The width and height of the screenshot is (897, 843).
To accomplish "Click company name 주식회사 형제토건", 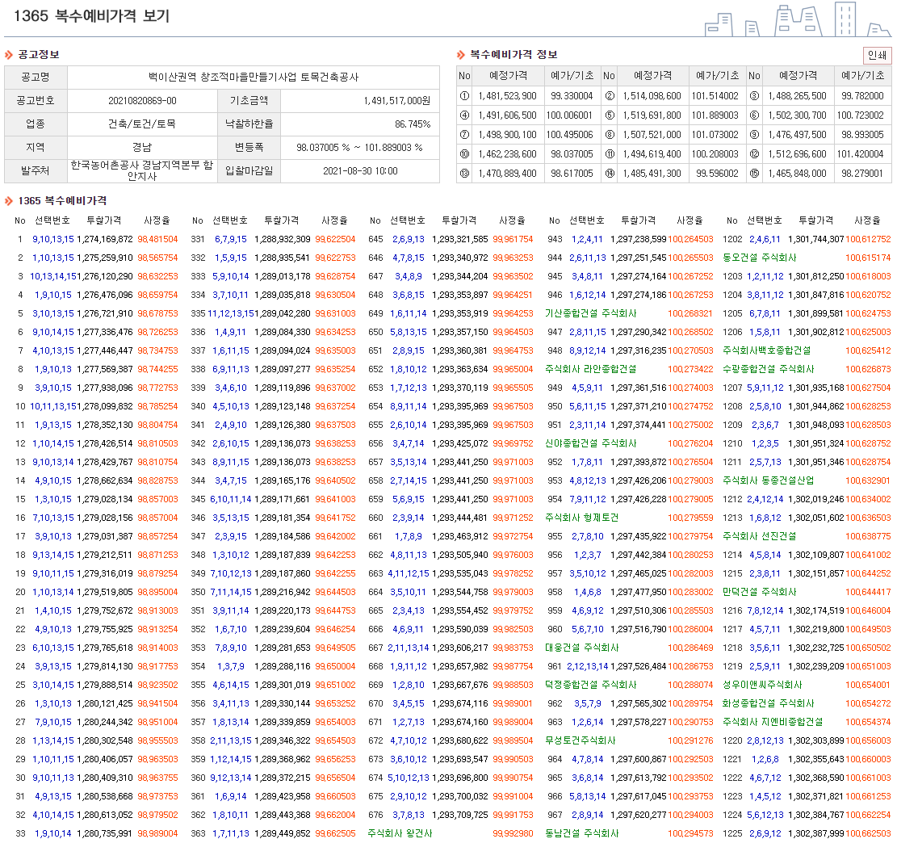I will pos(582,518).
